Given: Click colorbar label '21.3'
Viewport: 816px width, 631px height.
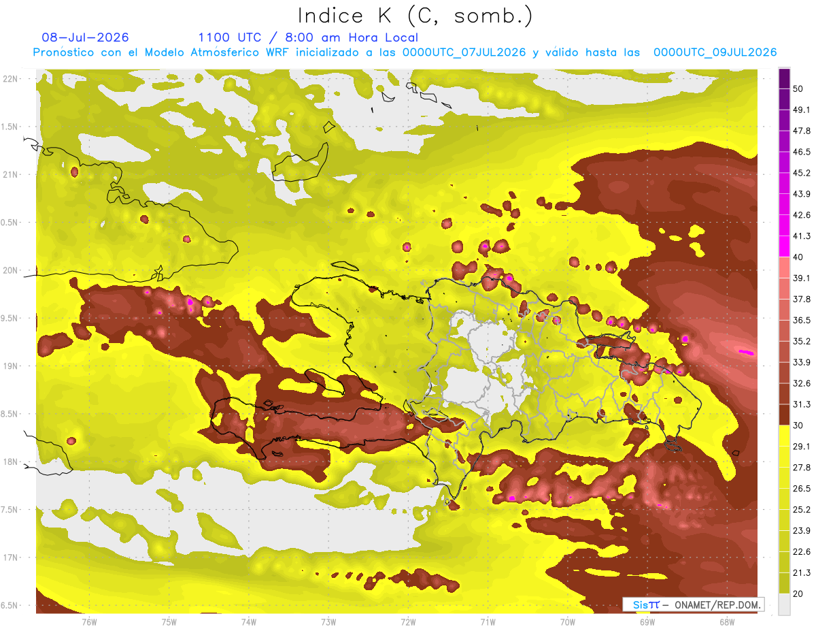Looking at the screenshot, I should tap(801, 573).
